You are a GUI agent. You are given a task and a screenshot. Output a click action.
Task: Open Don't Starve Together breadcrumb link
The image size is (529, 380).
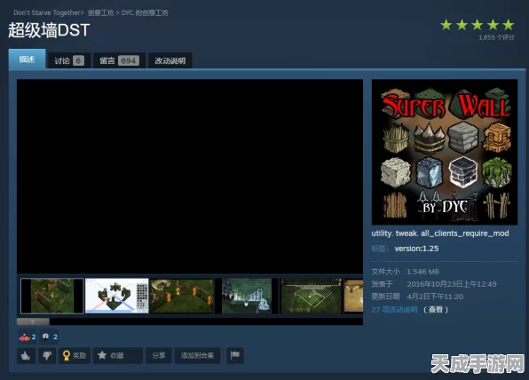47,12
